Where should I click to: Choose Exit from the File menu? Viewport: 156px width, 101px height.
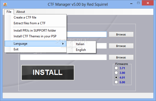[35, 49]
